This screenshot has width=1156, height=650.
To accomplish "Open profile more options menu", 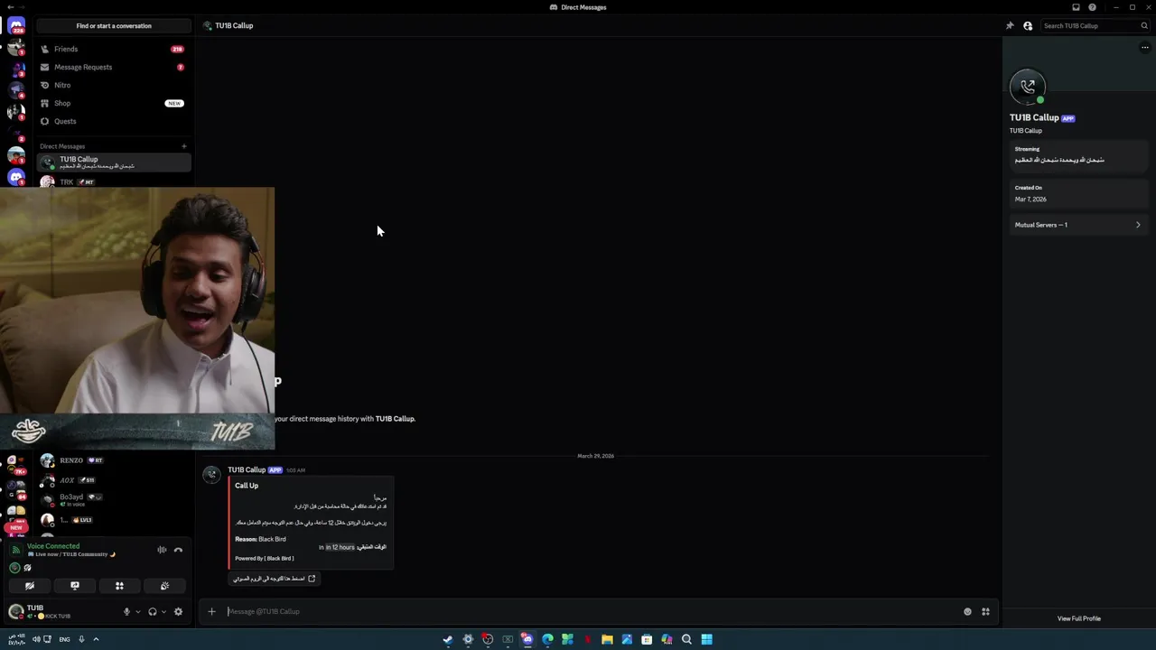I will (x=1144, y=47).
